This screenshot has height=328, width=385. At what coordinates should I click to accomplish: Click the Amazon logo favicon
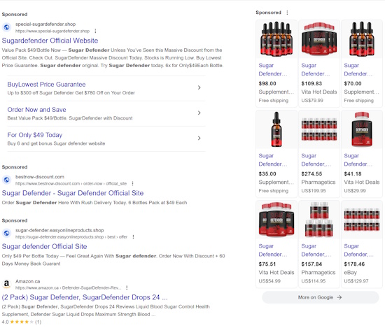point(6,284)
